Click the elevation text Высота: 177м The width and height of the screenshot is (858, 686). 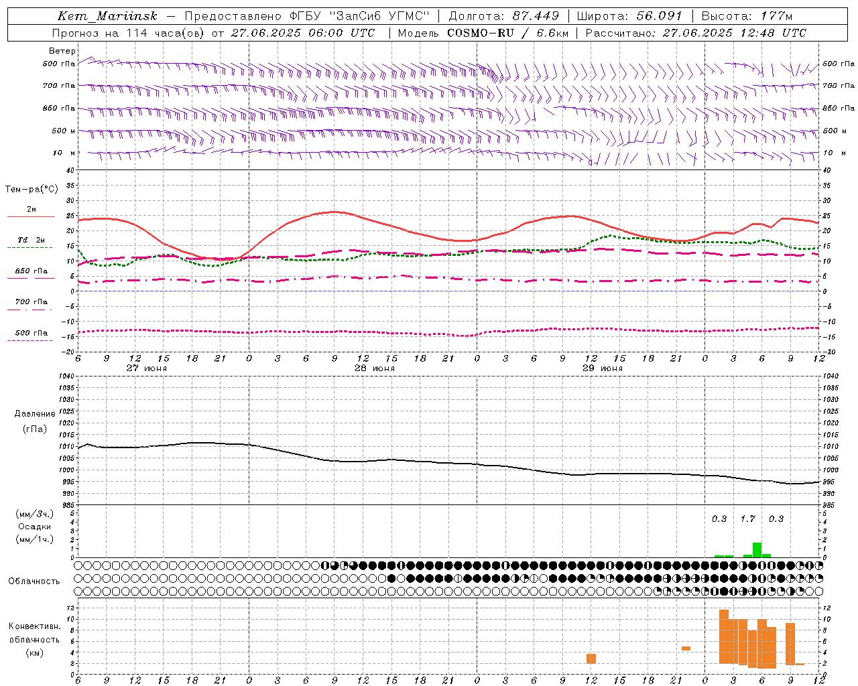[x=746, y=16]
